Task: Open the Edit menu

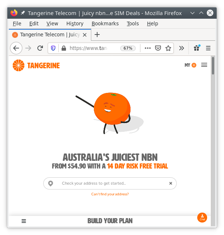Action: [x=34, y=23]
